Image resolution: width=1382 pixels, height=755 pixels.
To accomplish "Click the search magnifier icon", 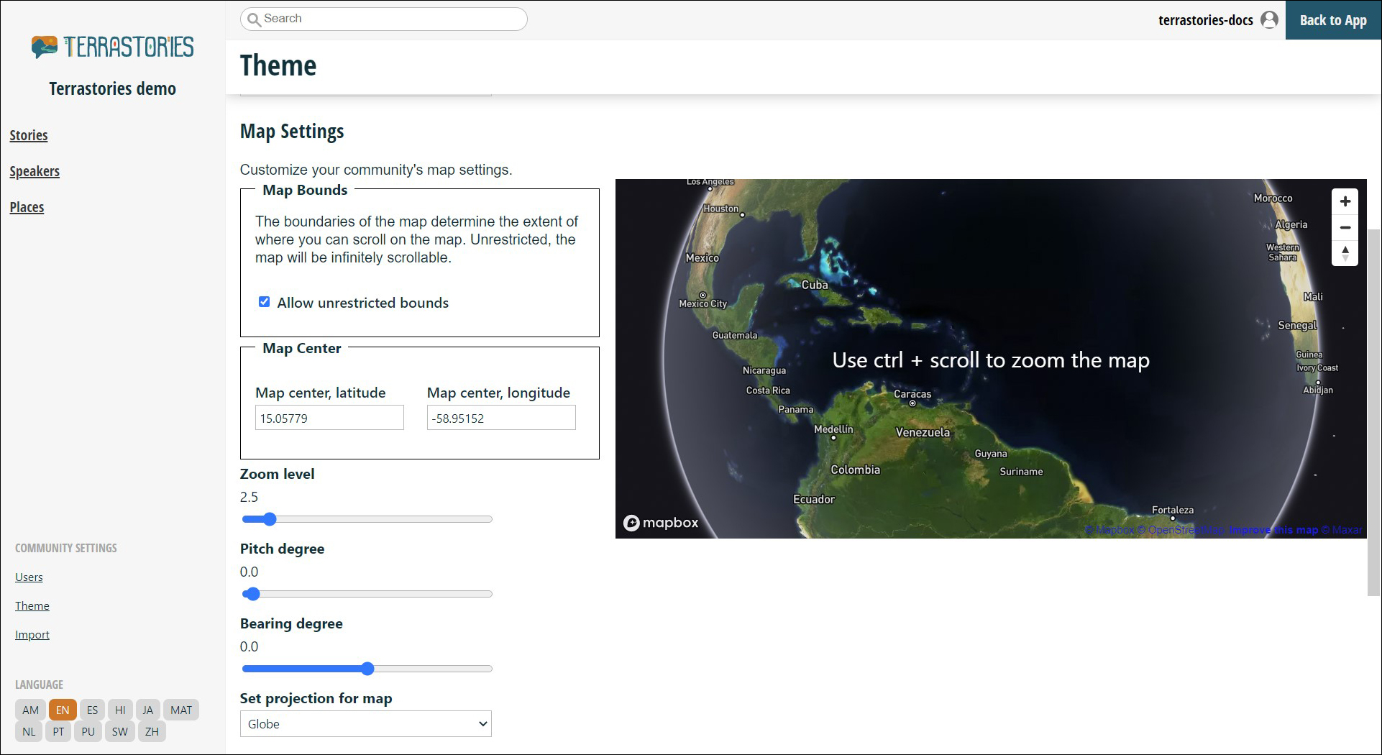I will [253, 19].
